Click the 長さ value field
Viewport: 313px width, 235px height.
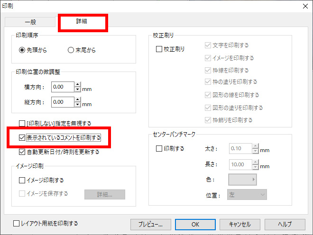point(240,164)
